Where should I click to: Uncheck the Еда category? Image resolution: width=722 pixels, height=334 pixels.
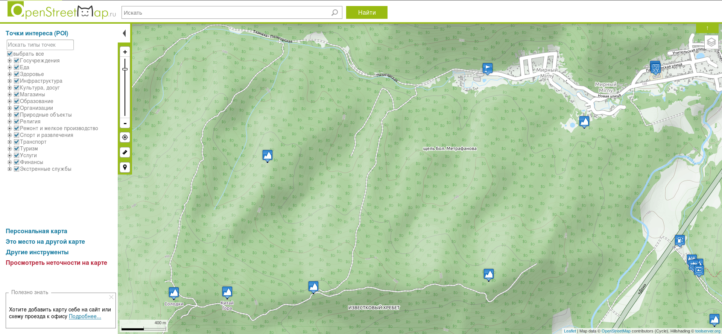click(x=17, y=67)
